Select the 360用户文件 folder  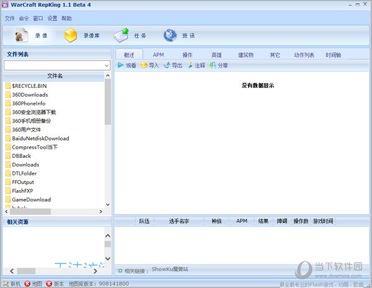click(26, 129)
